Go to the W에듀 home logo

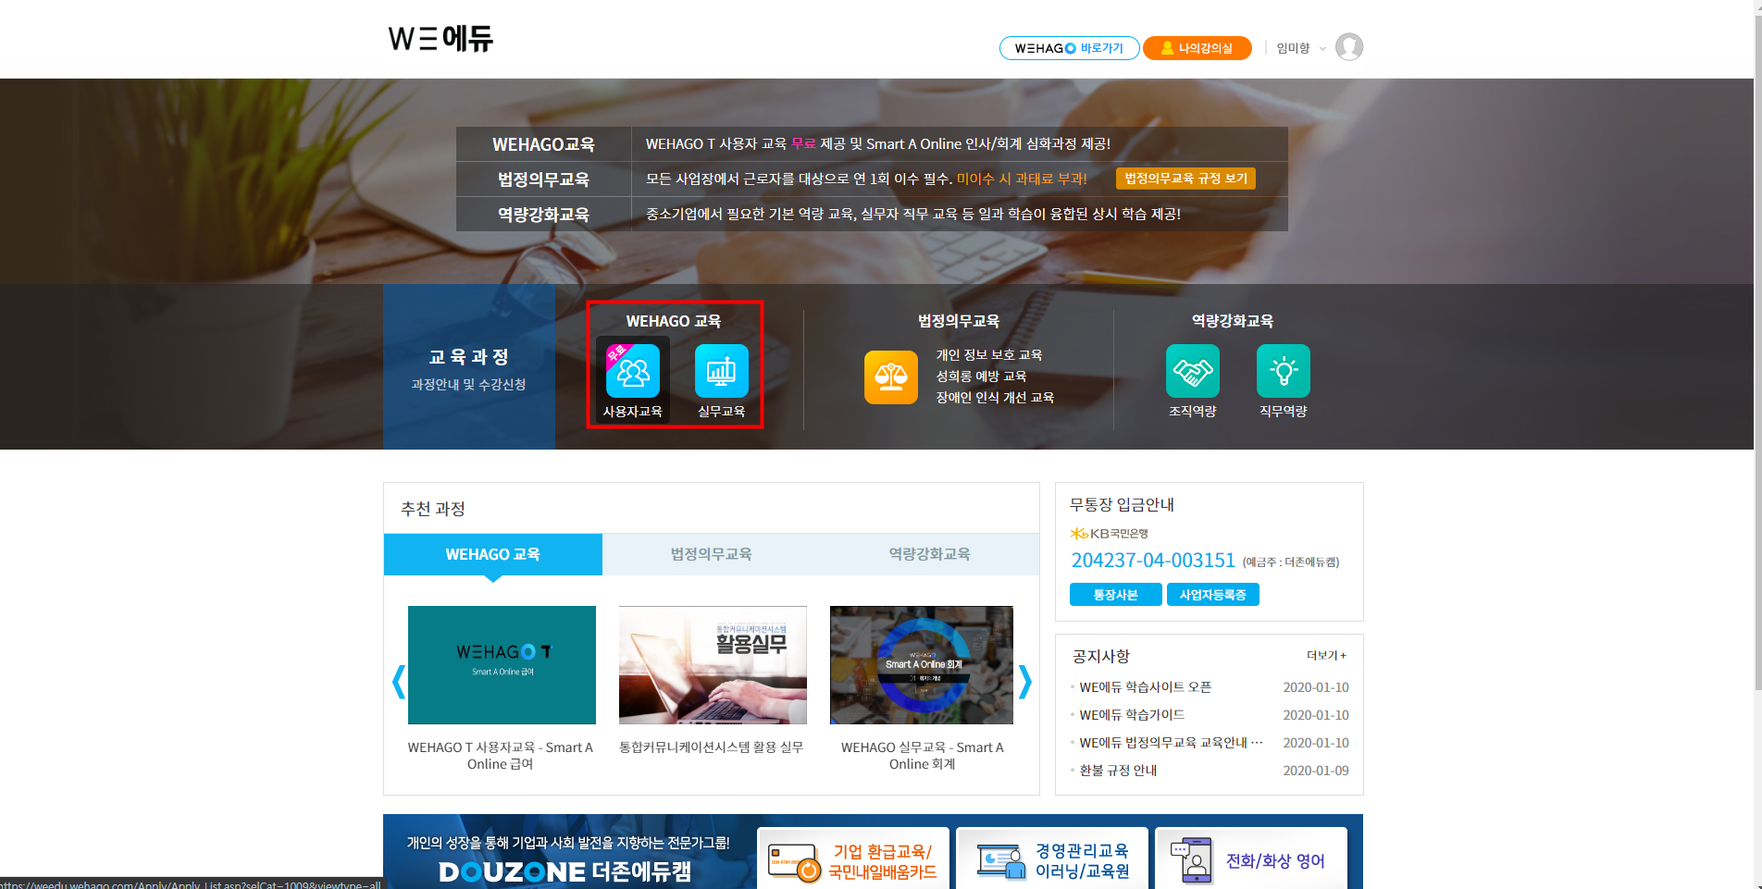coord(440,39)
